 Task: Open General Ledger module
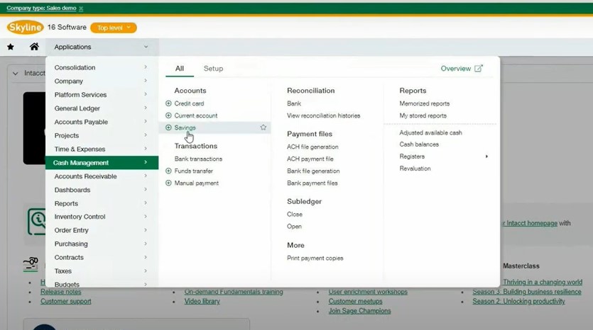(102, 108)
